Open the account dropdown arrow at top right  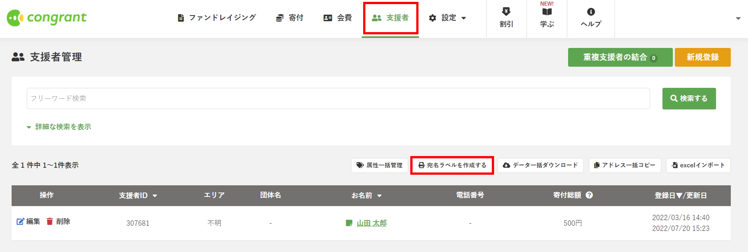point(738,18)
